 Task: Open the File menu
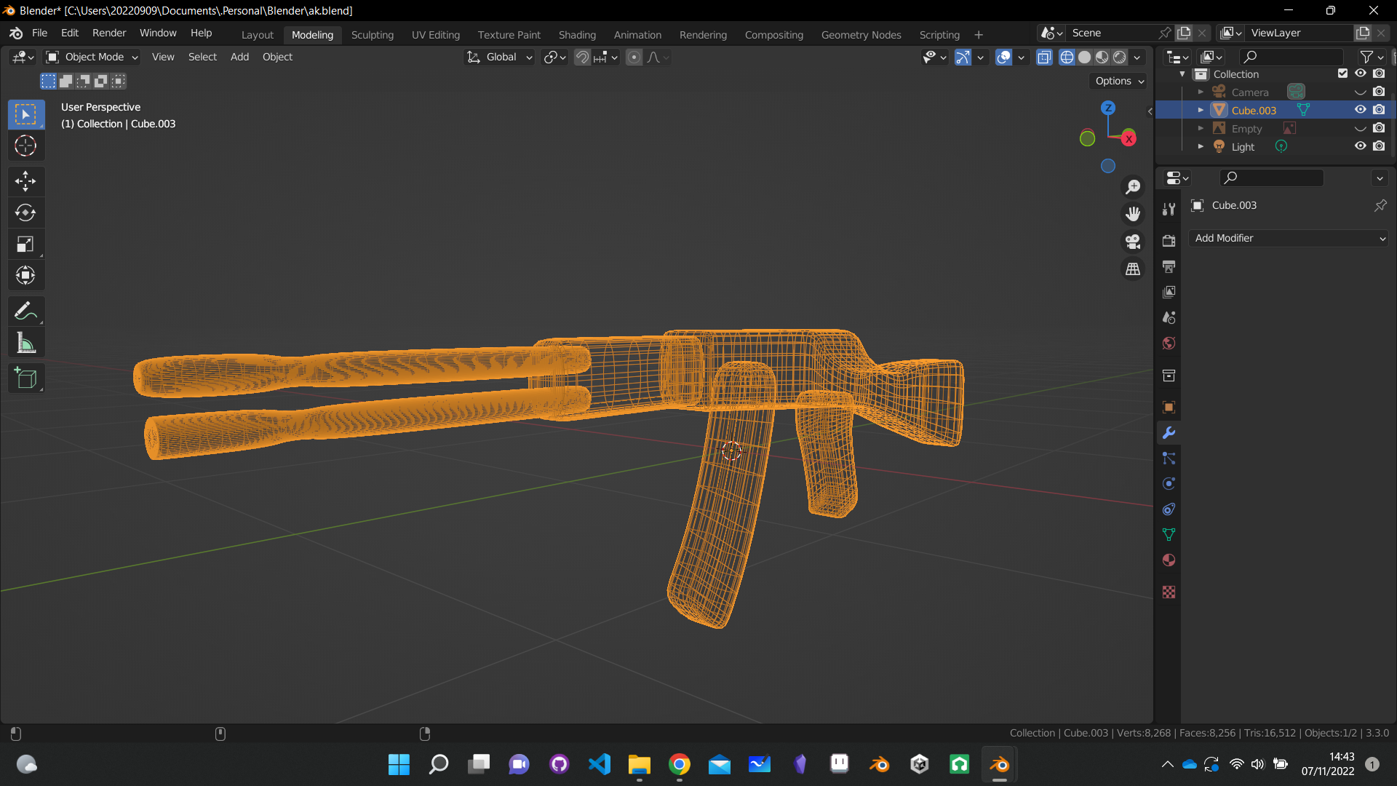click(x=39, y=33)
